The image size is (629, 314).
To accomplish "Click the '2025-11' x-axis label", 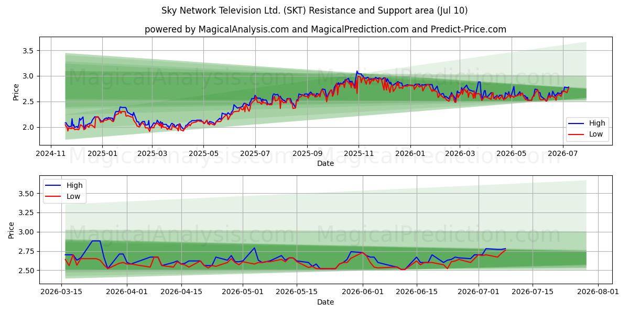I will point(359,154).
